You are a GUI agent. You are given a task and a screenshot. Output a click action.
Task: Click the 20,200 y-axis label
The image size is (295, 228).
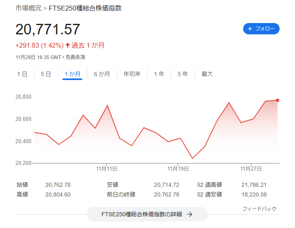click(24, 163)
